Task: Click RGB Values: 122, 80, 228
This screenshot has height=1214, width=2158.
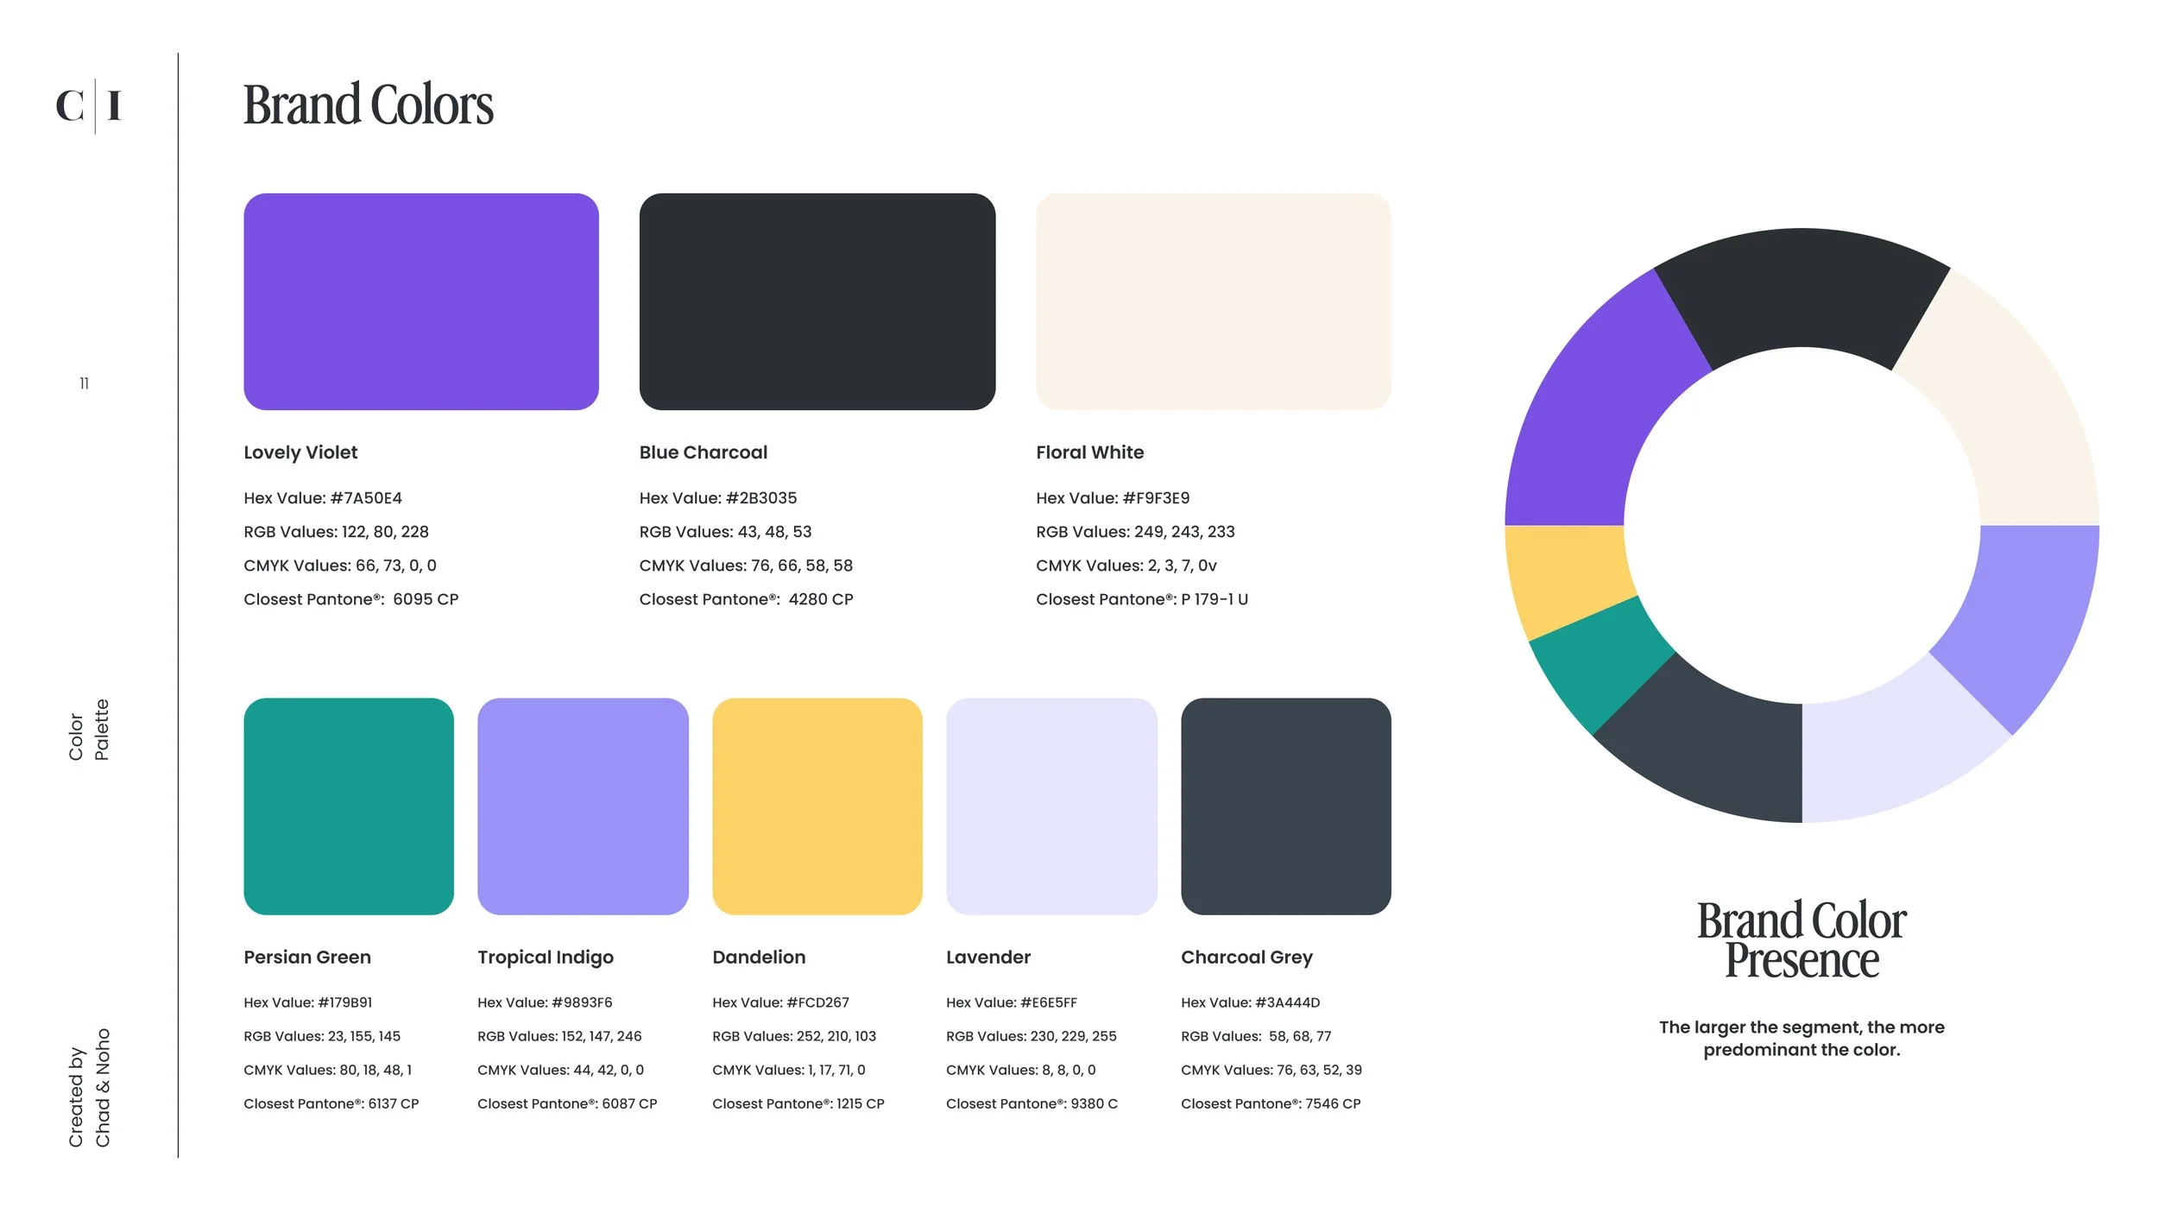Action: (x=336, y=532)
